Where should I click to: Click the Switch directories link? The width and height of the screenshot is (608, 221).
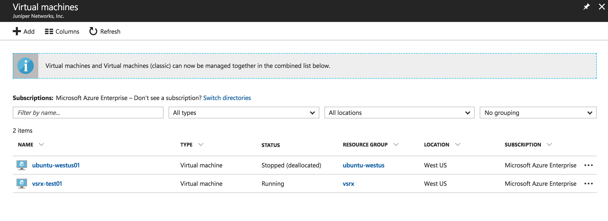click(x=227, y=98)
